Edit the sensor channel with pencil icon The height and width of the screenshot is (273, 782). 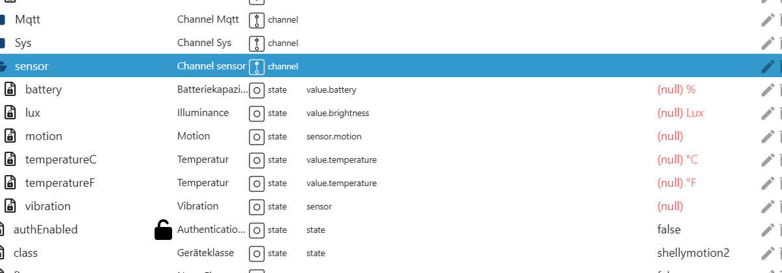(x=768, y=66)
